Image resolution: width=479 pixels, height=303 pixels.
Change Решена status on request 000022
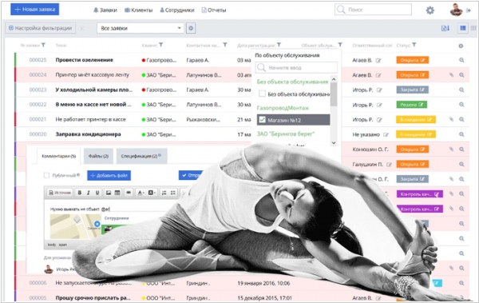pos(411,105)
